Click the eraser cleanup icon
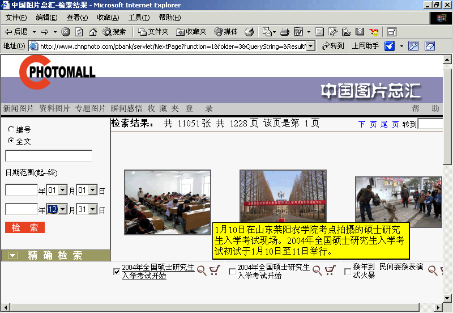 pyautogui.click(x=430, y=46)
